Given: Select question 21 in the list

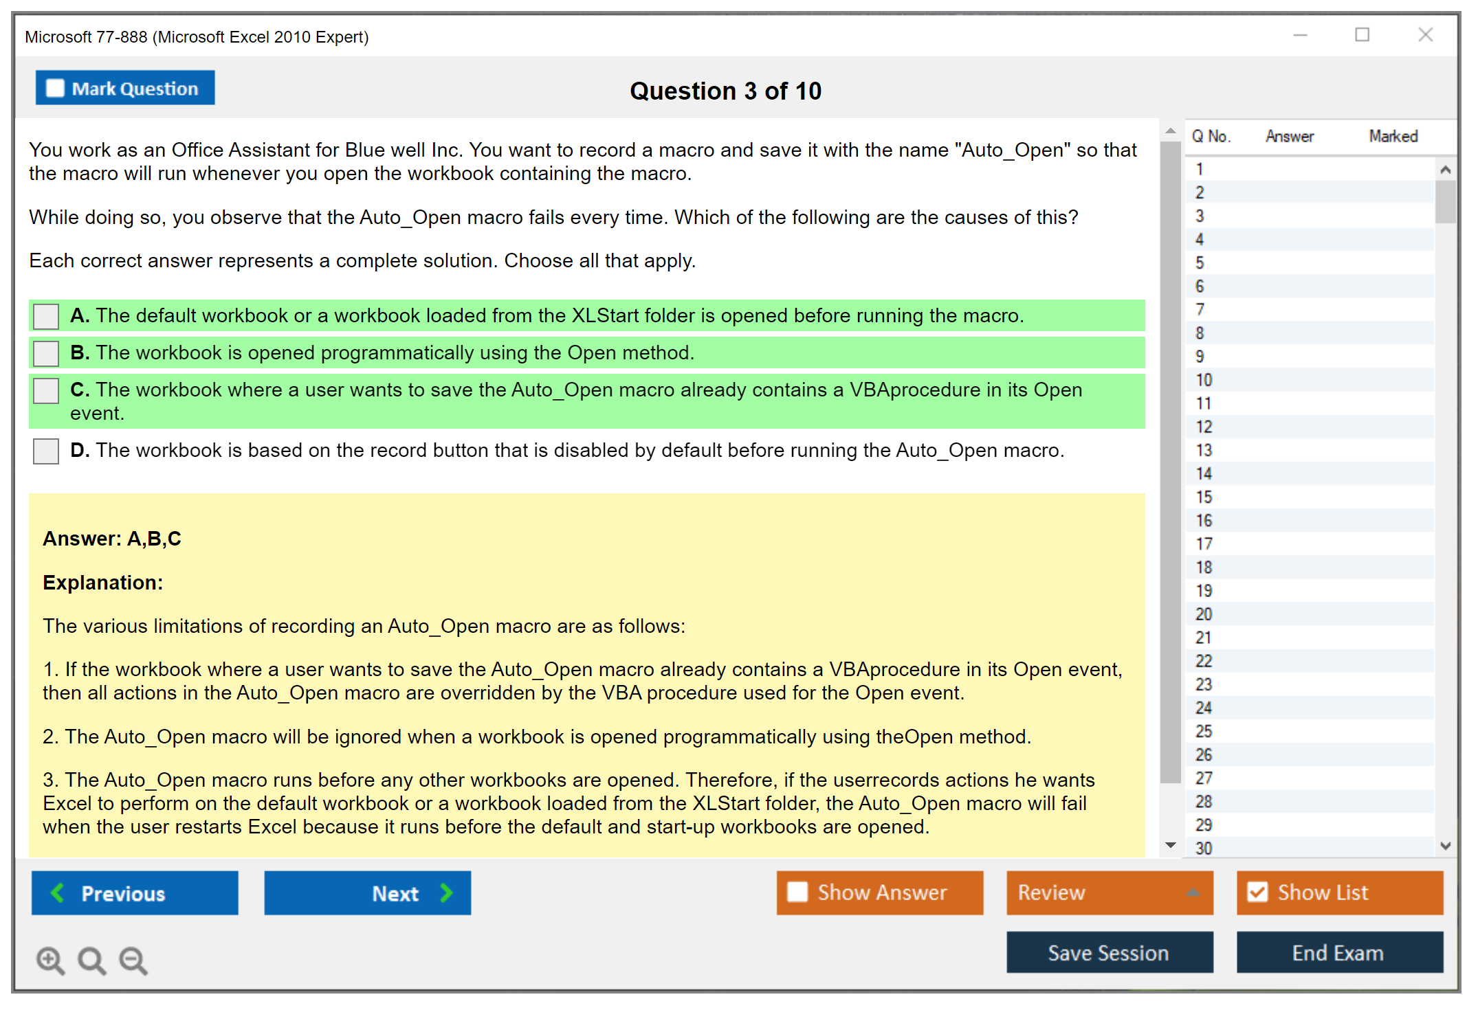Looking at the screenshot, I should (1204, 638).
